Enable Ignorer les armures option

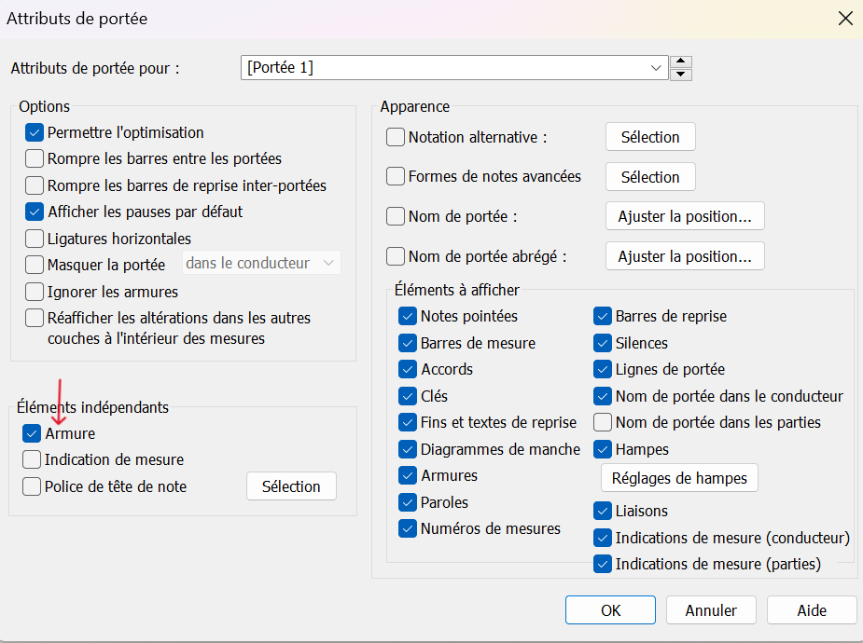[35, 292]
